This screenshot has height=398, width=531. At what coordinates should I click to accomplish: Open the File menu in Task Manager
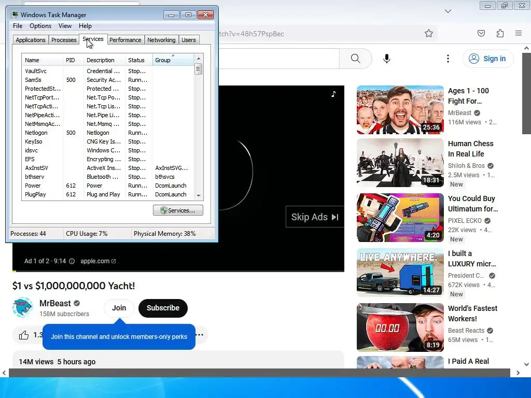(x=18, y=26)
